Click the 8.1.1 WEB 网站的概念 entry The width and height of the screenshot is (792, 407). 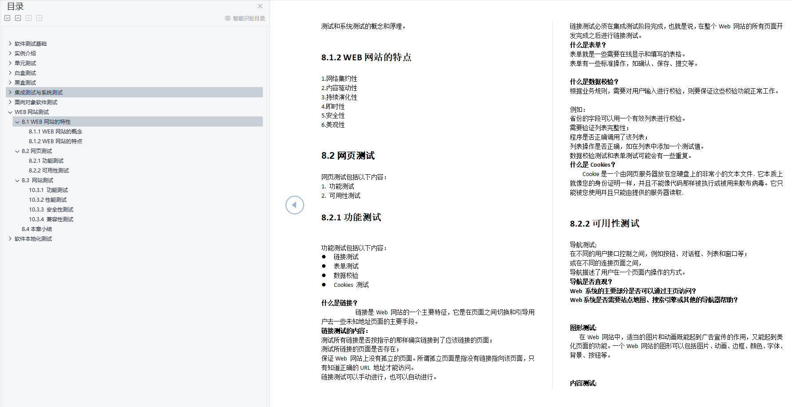coord(55,131)
